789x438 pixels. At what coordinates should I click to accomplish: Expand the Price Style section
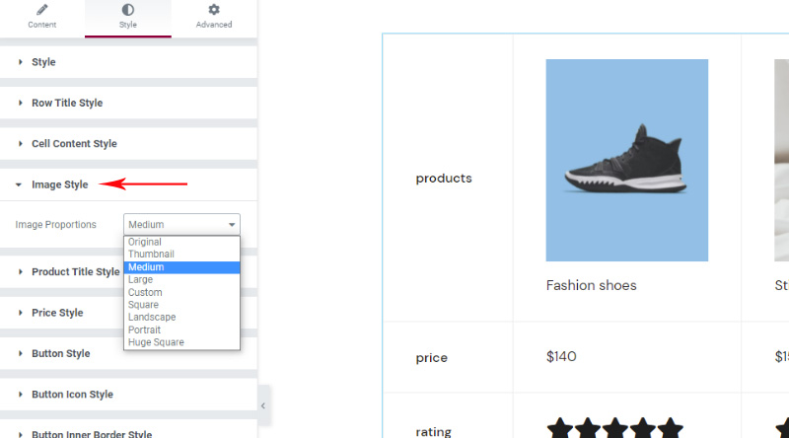[x=57, y=313]
